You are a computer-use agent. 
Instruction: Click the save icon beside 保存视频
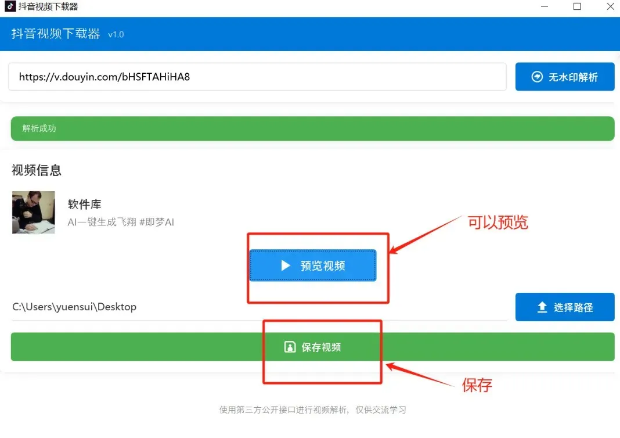(x=290, y=347)
